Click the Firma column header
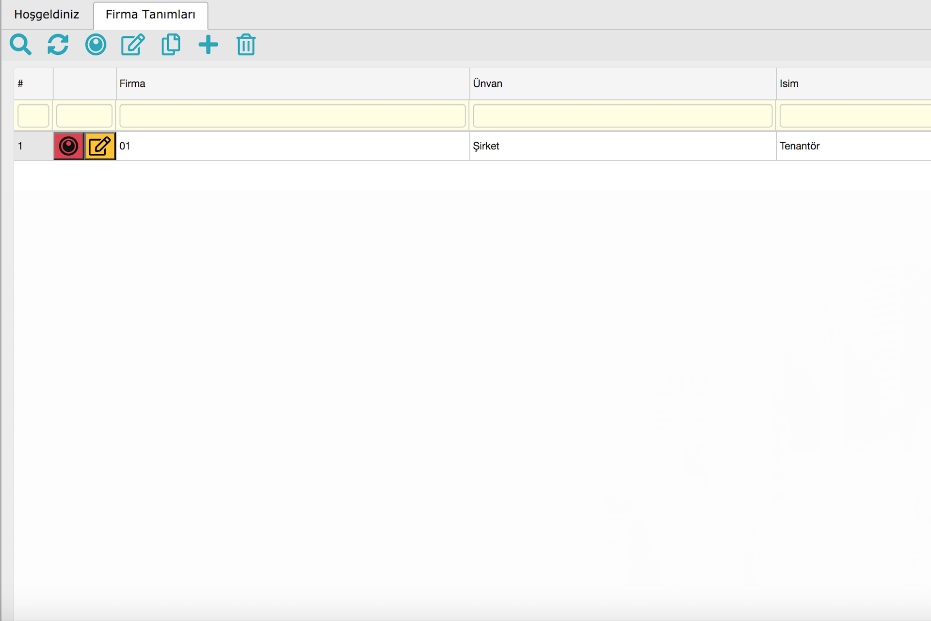 [292, 83]
